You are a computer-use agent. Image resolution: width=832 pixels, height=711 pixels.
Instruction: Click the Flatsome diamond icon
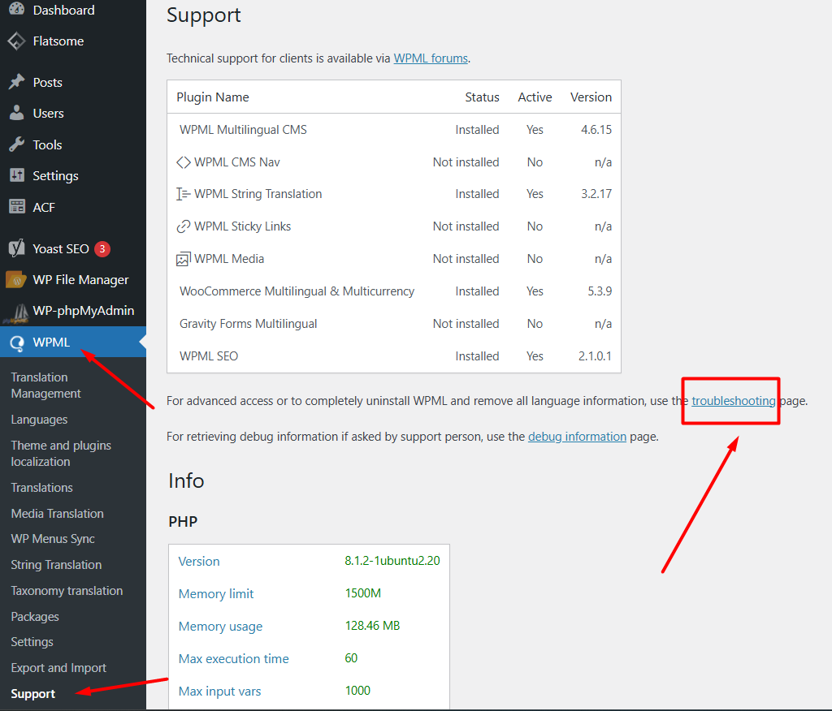tap(17, 41)
